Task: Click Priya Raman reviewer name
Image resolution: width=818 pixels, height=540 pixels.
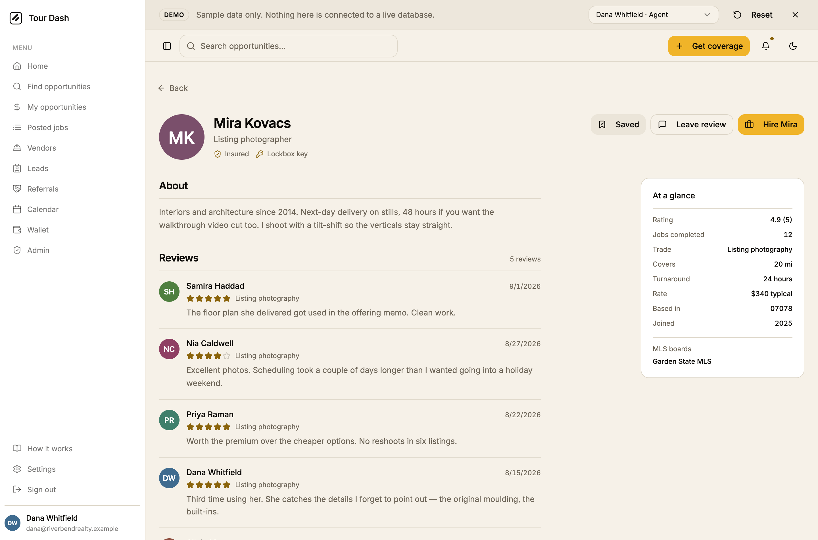Action: [x=210, y=414]
